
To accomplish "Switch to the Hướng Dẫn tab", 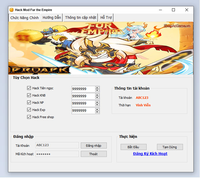I will click(52, 18).
